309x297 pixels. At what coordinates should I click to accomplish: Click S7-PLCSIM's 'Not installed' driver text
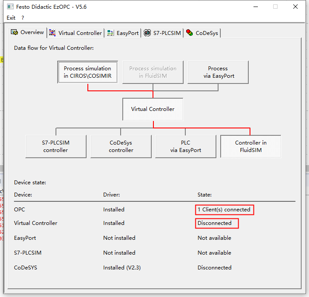(119, 253)
